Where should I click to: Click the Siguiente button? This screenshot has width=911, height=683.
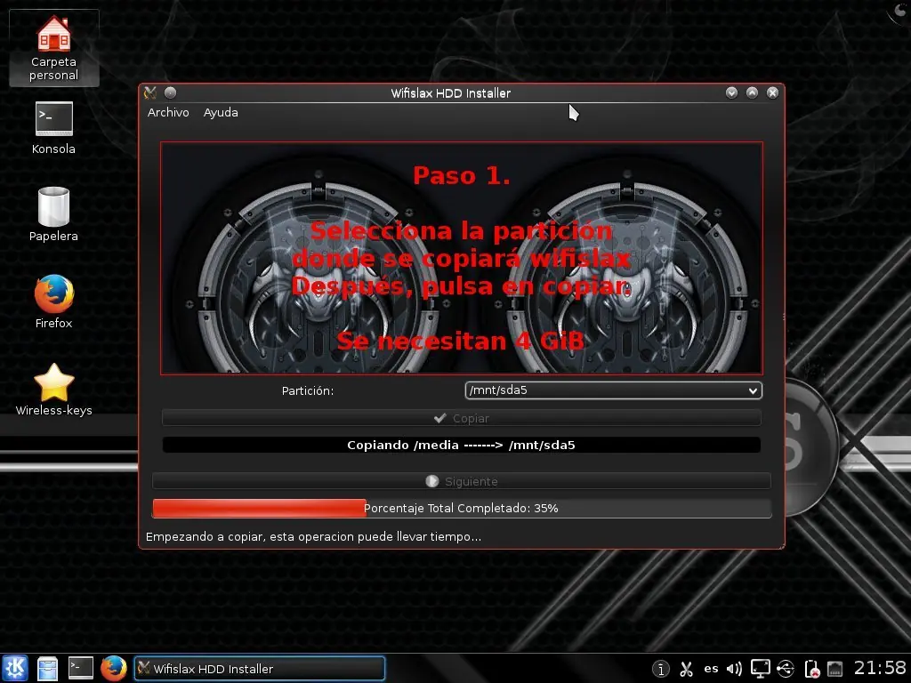(x=462, y=481)
